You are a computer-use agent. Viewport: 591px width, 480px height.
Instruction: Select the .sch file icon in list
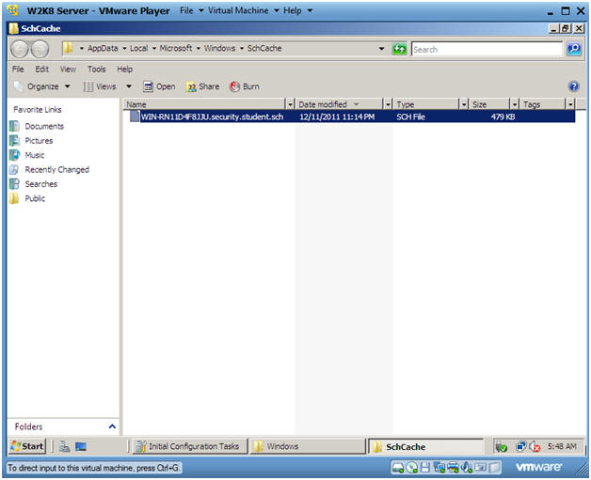click(135, 116)
